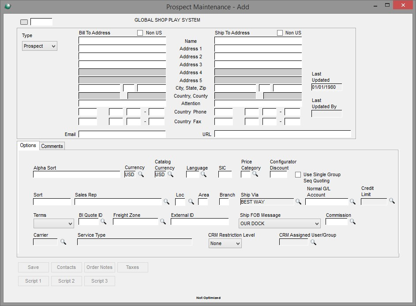Check the Bill To Non US checkbox
Viewport: 416px width, 306px height.
[x=140, y=33]
